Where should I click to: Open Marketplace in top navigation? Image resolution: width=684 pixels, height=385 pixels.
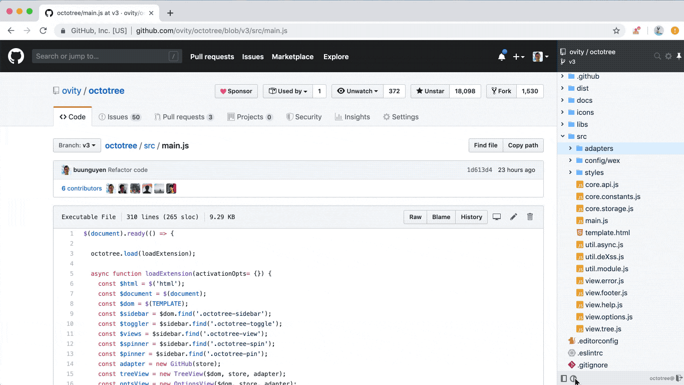tap(293, 57)
